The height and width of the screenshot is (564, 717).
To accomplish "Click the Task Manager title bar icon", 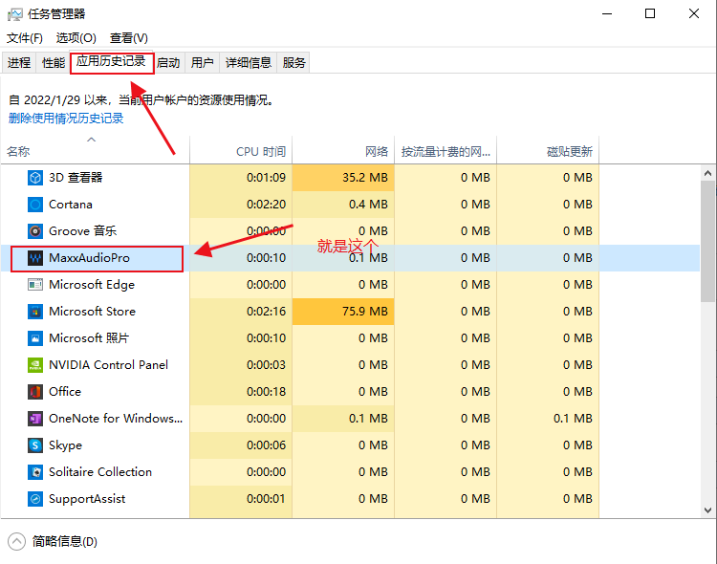I will [14, 14].
